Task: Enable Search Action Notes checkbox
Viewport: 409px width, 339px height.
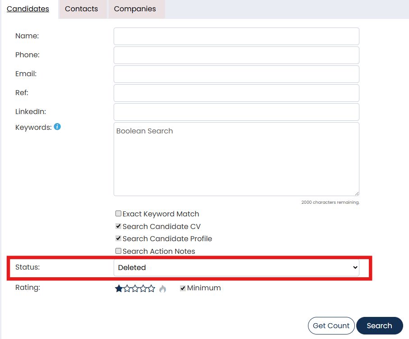Action: pyautogui.click(x=118, y=251)
